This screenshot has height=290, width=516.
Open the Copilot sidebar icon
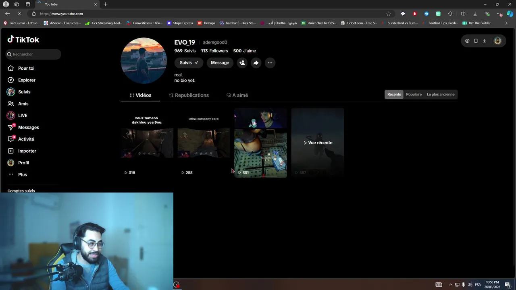pos(510,14)
